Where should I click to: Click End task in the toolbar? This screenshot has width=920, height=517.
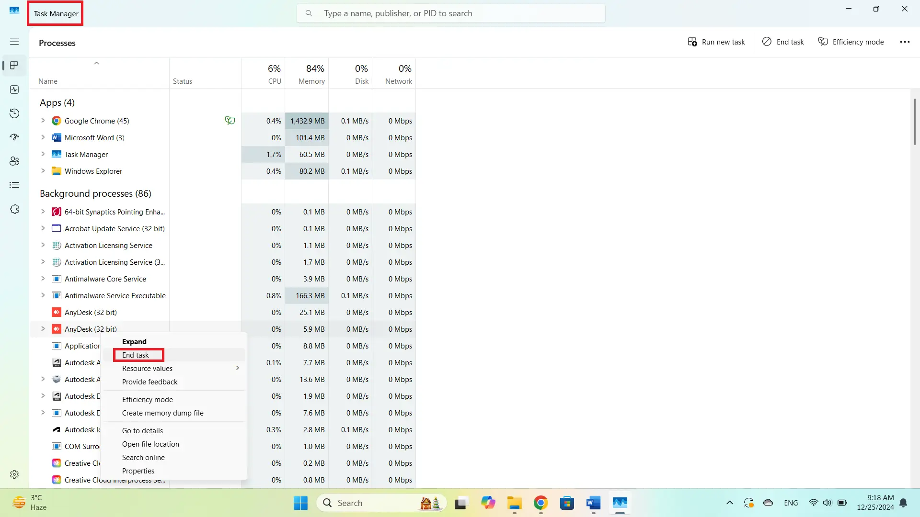782,42
